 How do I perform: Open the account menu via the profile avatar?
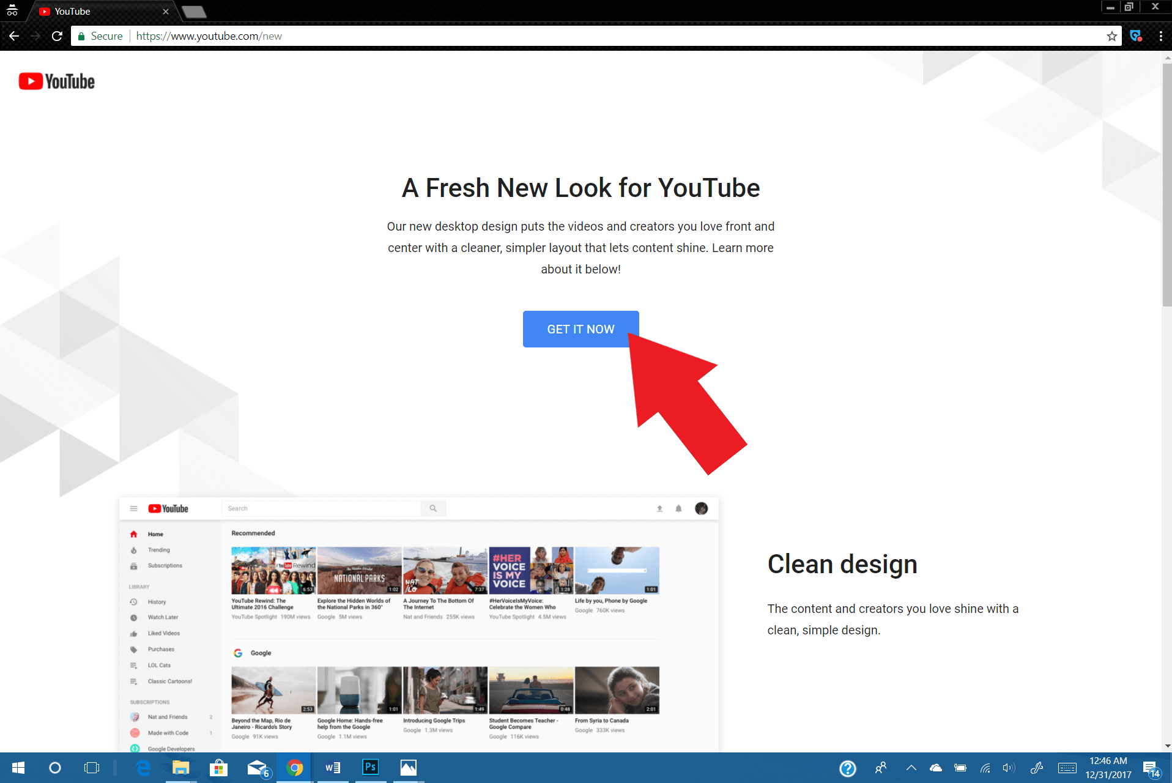coord(701,508)
